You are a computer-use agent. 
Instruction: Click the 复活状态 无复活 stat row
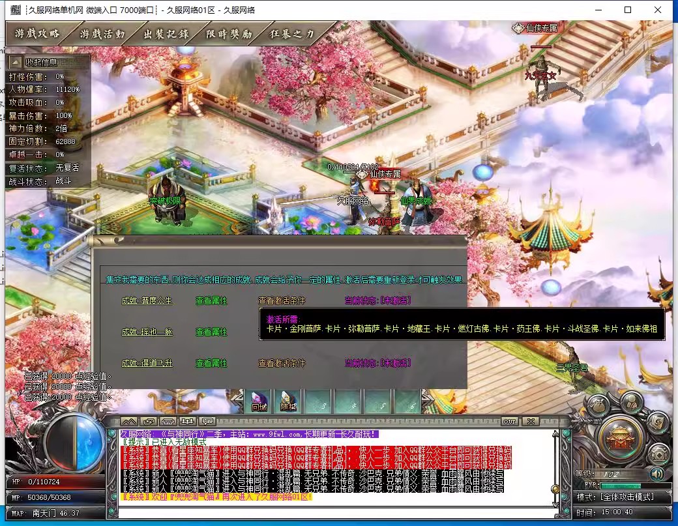(x=44, y=168)
